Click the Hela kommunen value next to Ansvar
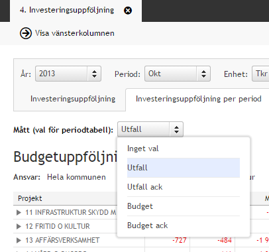Screen dimensions: 269x252 coord(76,177)
